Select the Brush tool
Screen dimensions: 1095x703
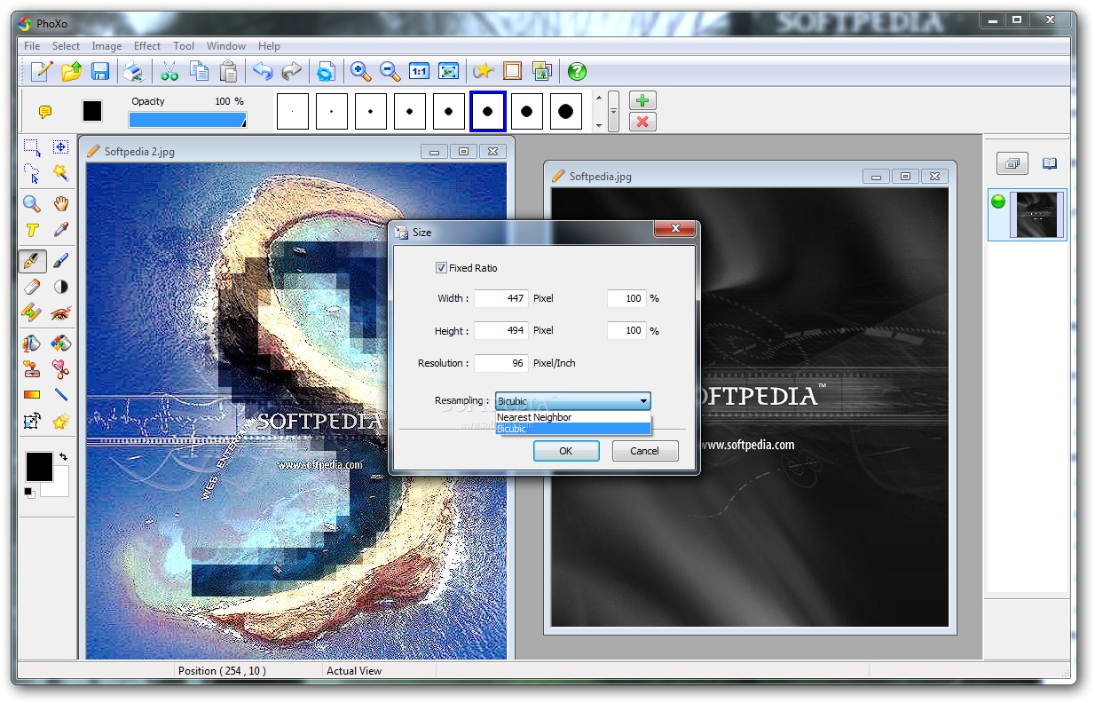[x=60, y=261]
